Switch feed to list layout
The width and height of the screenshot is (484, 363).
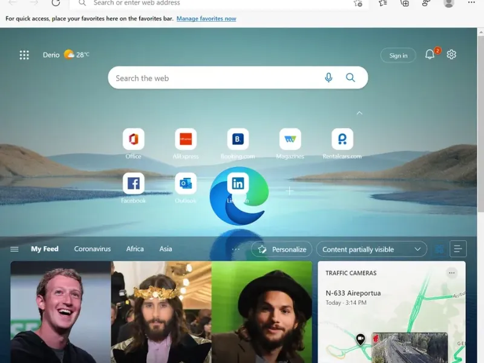[x=458, y=249]
